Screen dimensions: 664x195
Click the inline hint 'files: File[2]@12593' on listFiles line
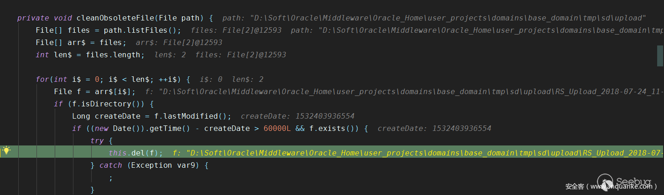pyautogui.click(x=236, y=30)
